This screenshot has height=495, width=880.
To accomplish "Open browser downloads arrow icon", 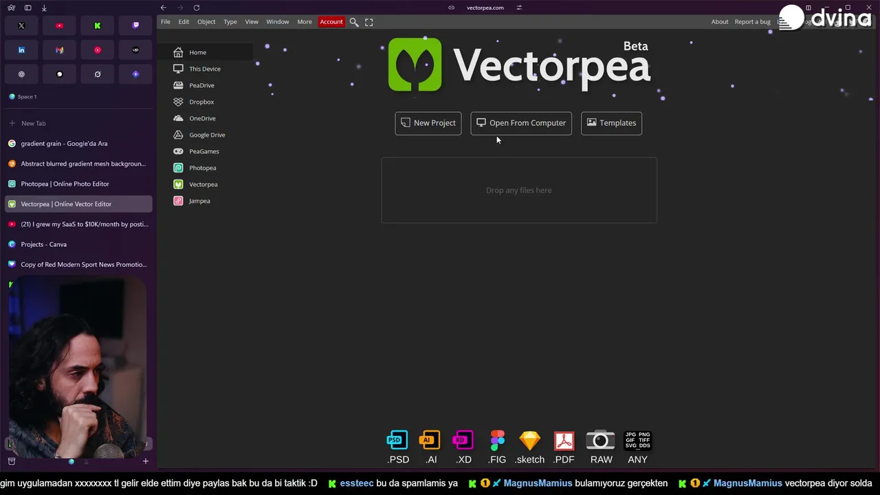I will click(x=44, y=8).
